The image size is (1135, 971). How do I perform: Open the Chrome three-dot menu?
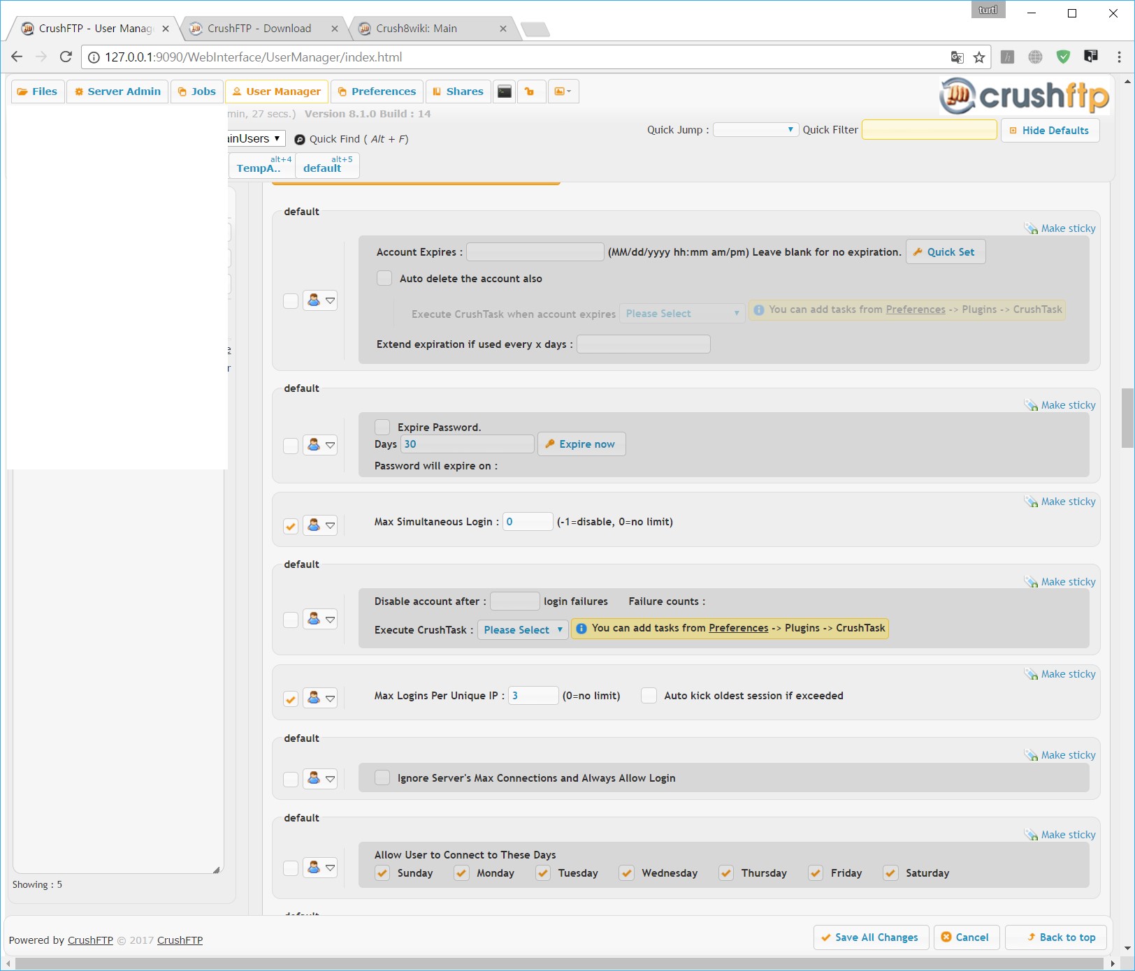coord(1119,57)
